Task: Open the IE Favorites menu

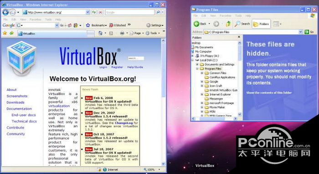Action: click(x=36, y=20)
